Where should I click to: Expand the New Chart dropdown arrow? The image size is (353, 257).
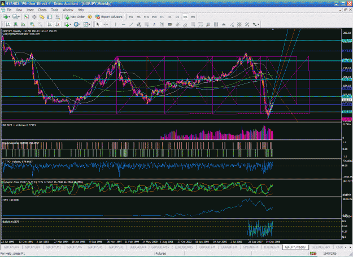coord(9,17)
